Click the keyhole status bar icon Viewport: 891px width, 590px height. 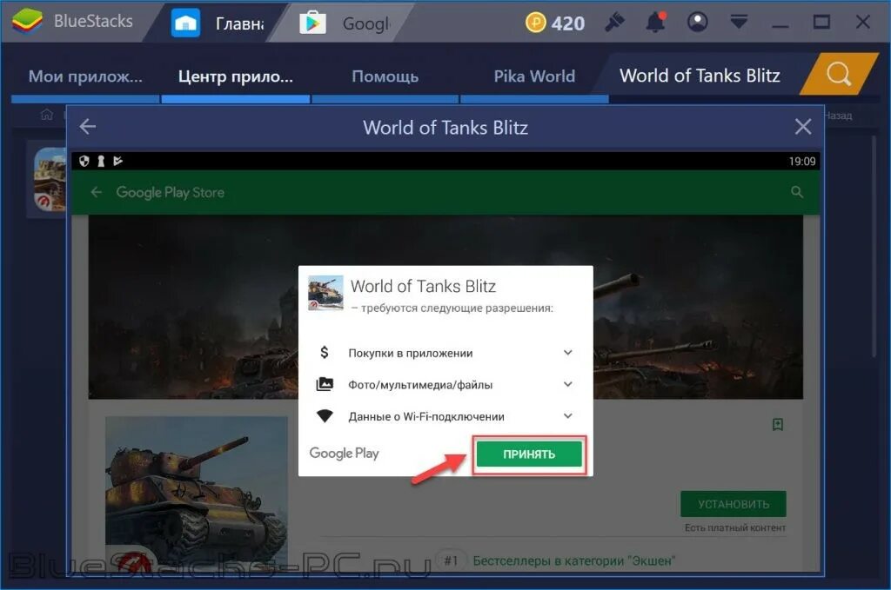pyautogui.click(x=101, y=161)
